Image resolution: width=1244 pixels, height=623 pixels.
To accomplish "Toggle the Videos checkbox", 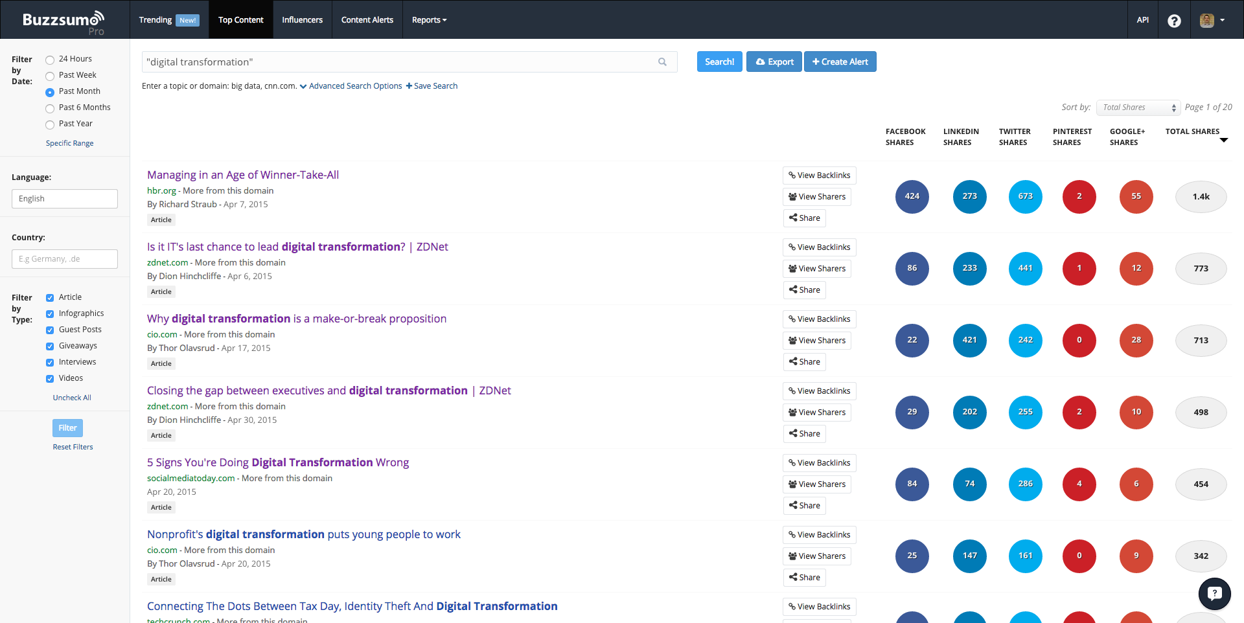I will click(x=50, y=379).
